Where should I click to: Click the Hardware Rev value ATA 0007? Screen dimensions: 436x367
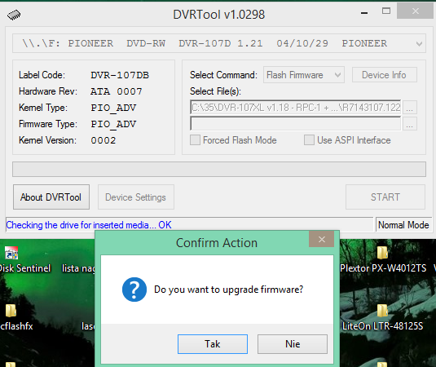117,91
